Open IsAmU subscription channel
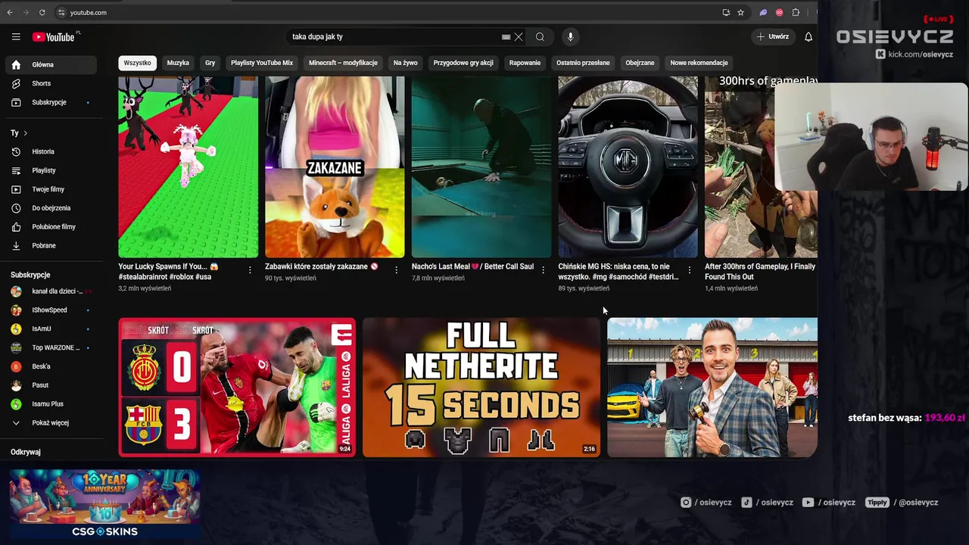Screen dimensions: 969x545 click(x=51, y=329)
